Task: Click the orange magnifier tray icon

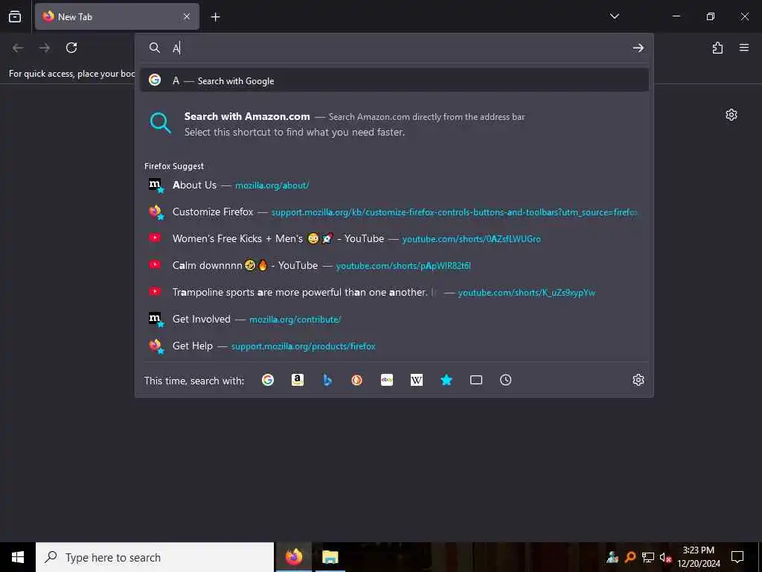Action: [x=630, y=557]
